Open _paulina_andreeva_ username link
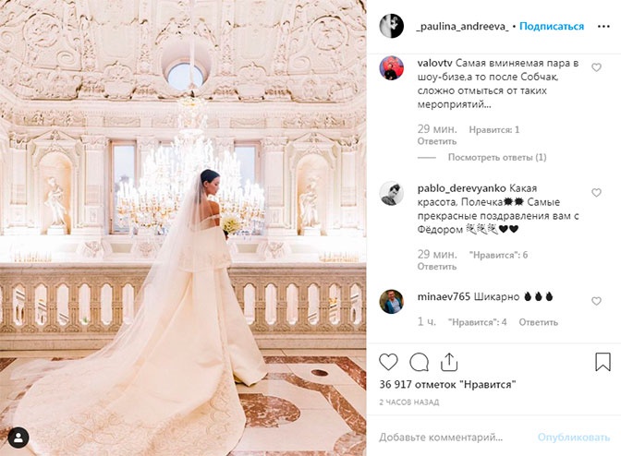 [462, 26]
